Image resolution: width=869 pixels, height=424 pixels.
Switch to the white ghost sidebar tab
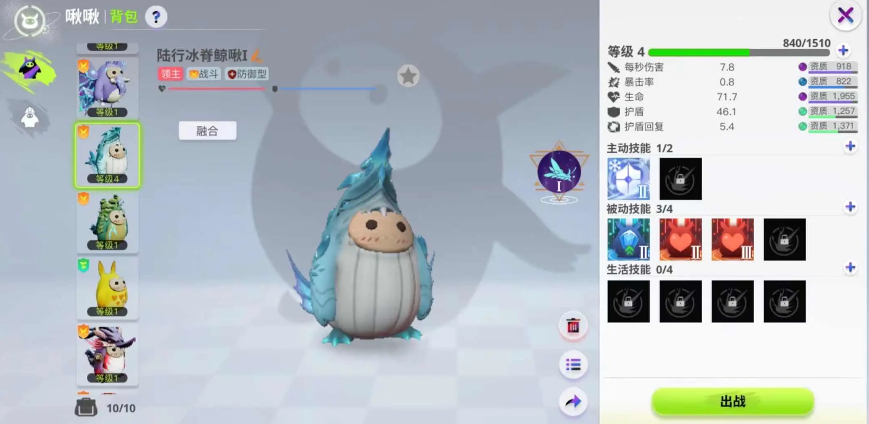pyautogui.click(x=30, y=117)
